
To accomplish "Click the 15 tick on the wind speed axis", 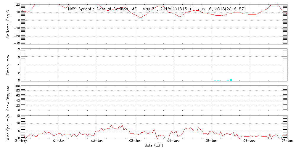I will (x=17, y=116).
